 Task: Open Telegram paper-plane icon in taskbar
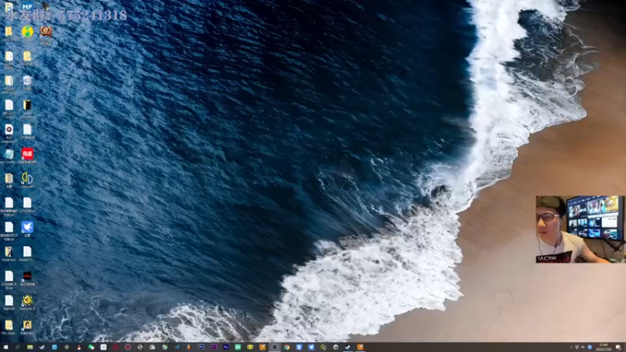click(x=177, y=347)
